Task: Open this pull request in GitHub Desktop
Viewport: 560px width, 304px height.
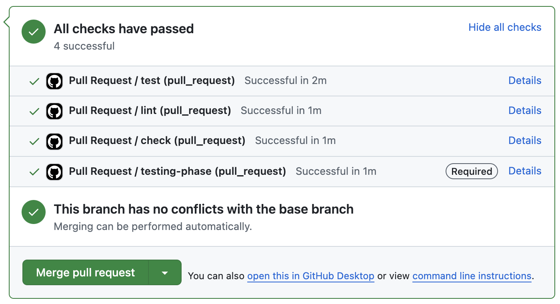Action: pyautogui.click(x=310, y=276)
